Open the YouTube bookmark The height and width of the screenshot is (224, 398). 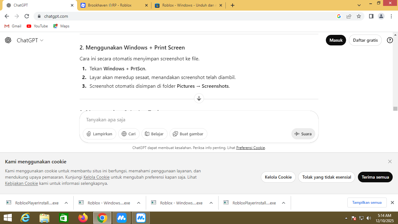point(37,26)
